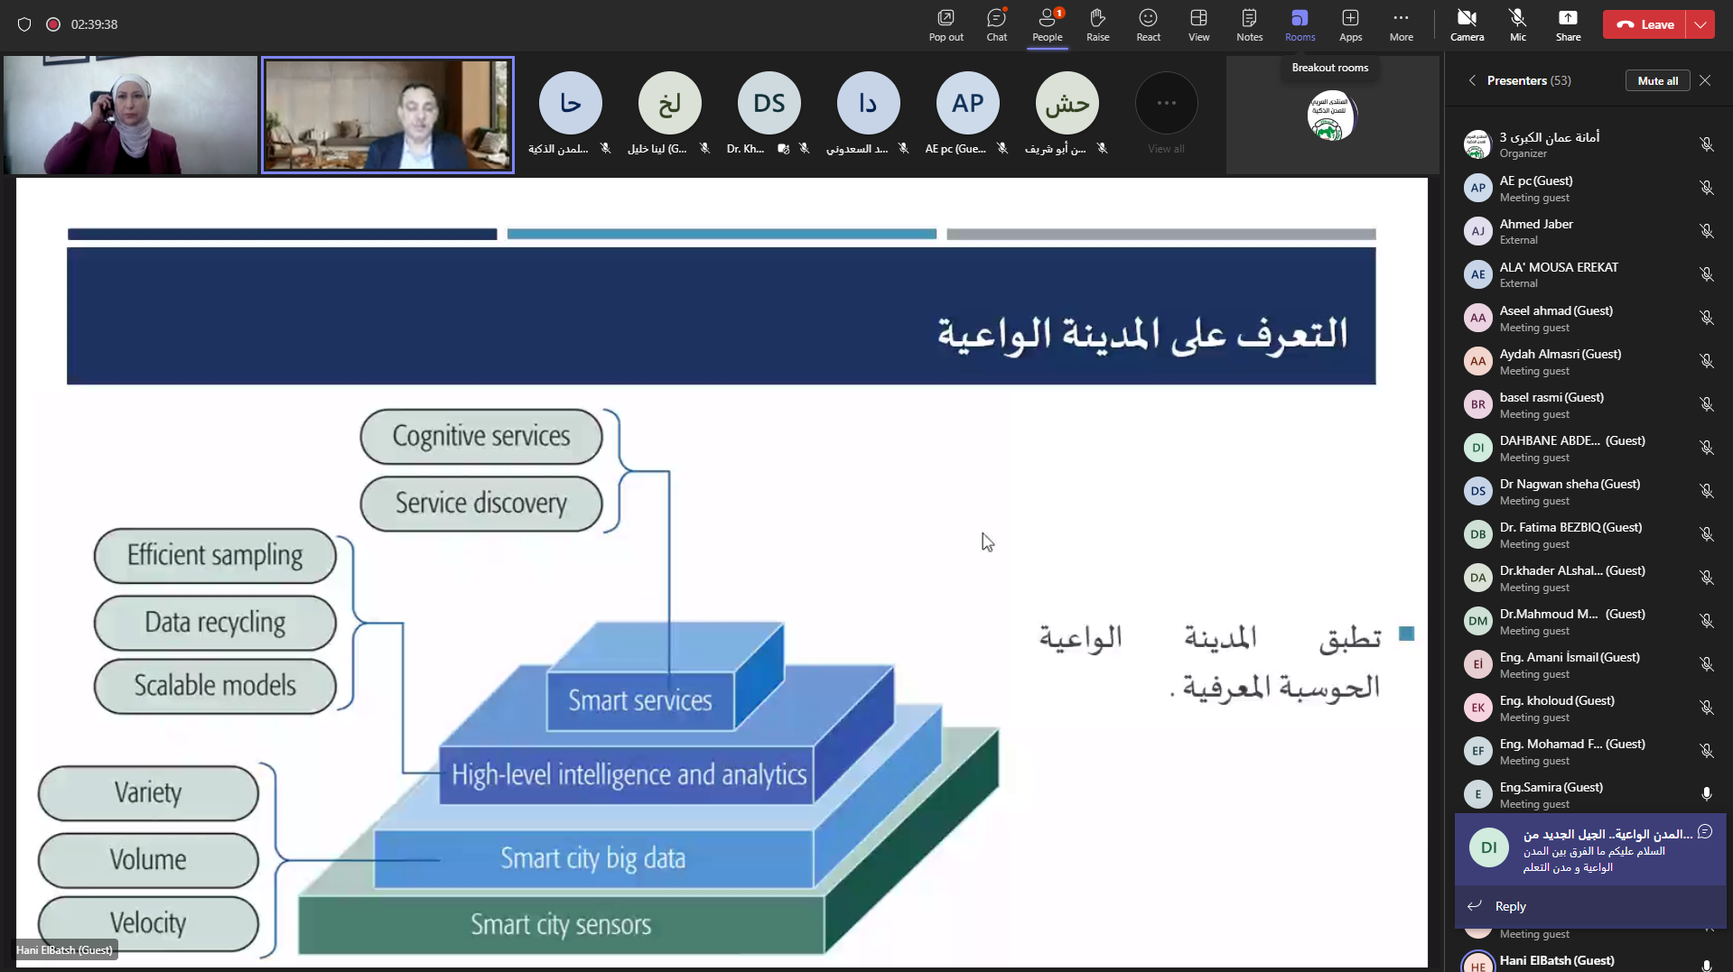Toggle mic icon for Eng.Samira (Guest)
The width and height of the screenshot is (1733, 972).
1706,794
